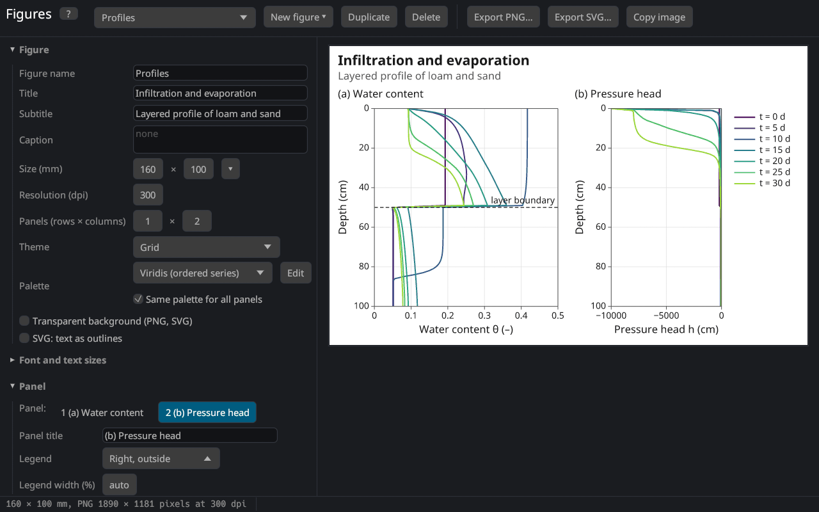This screenshot has width=819, height=512.
Task: Open the Profiles figure selector dropdown
Action: (x=175, y=17)
